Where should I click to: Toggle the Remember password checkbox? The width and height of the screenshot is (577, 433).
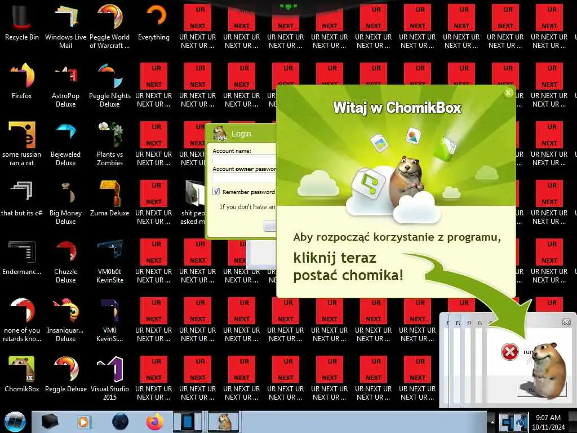(x=216, y=192)
